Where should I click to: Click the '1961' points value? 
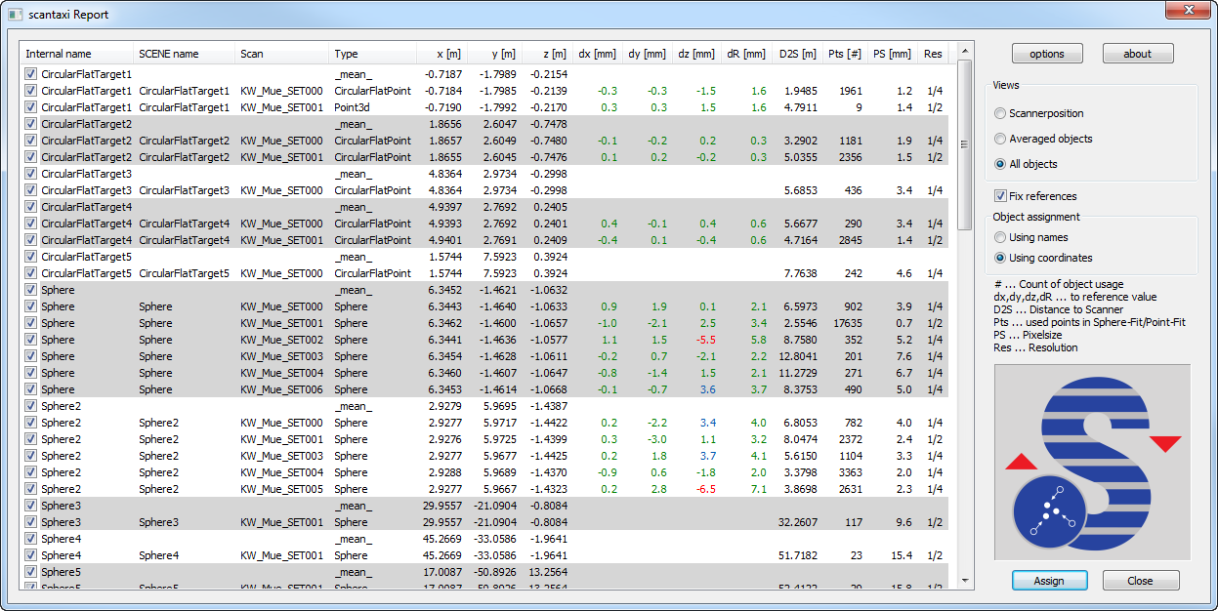pos(850,91)
